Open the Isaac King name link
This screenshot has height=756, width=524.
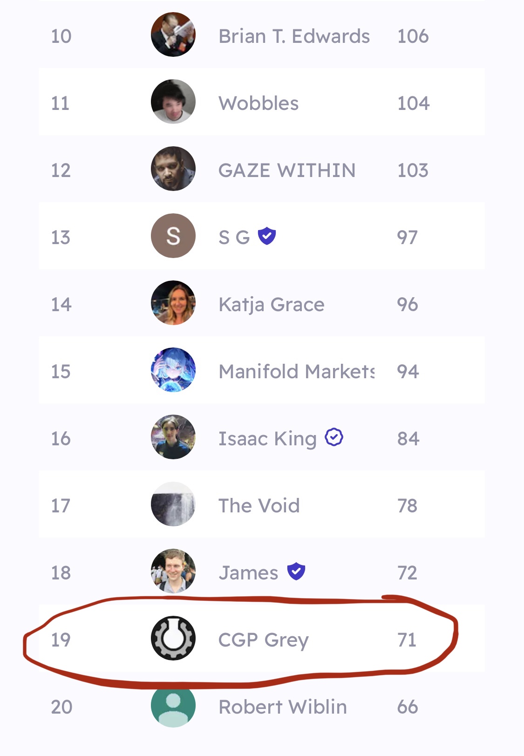pyautogui.click(x=268, y=439)
